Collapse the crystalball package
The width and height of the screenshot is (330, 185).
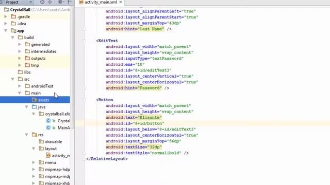point(34,114)
